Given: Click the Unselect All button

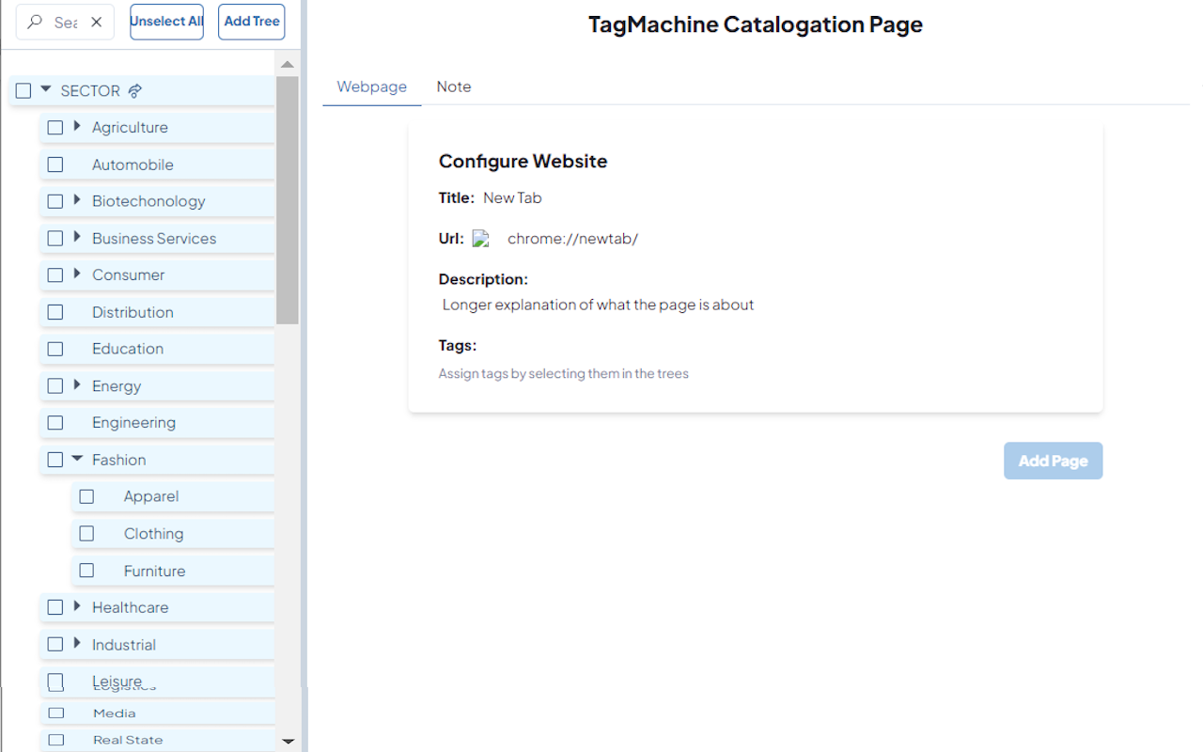Looking at the screenshot, I should tap(166, 22).
